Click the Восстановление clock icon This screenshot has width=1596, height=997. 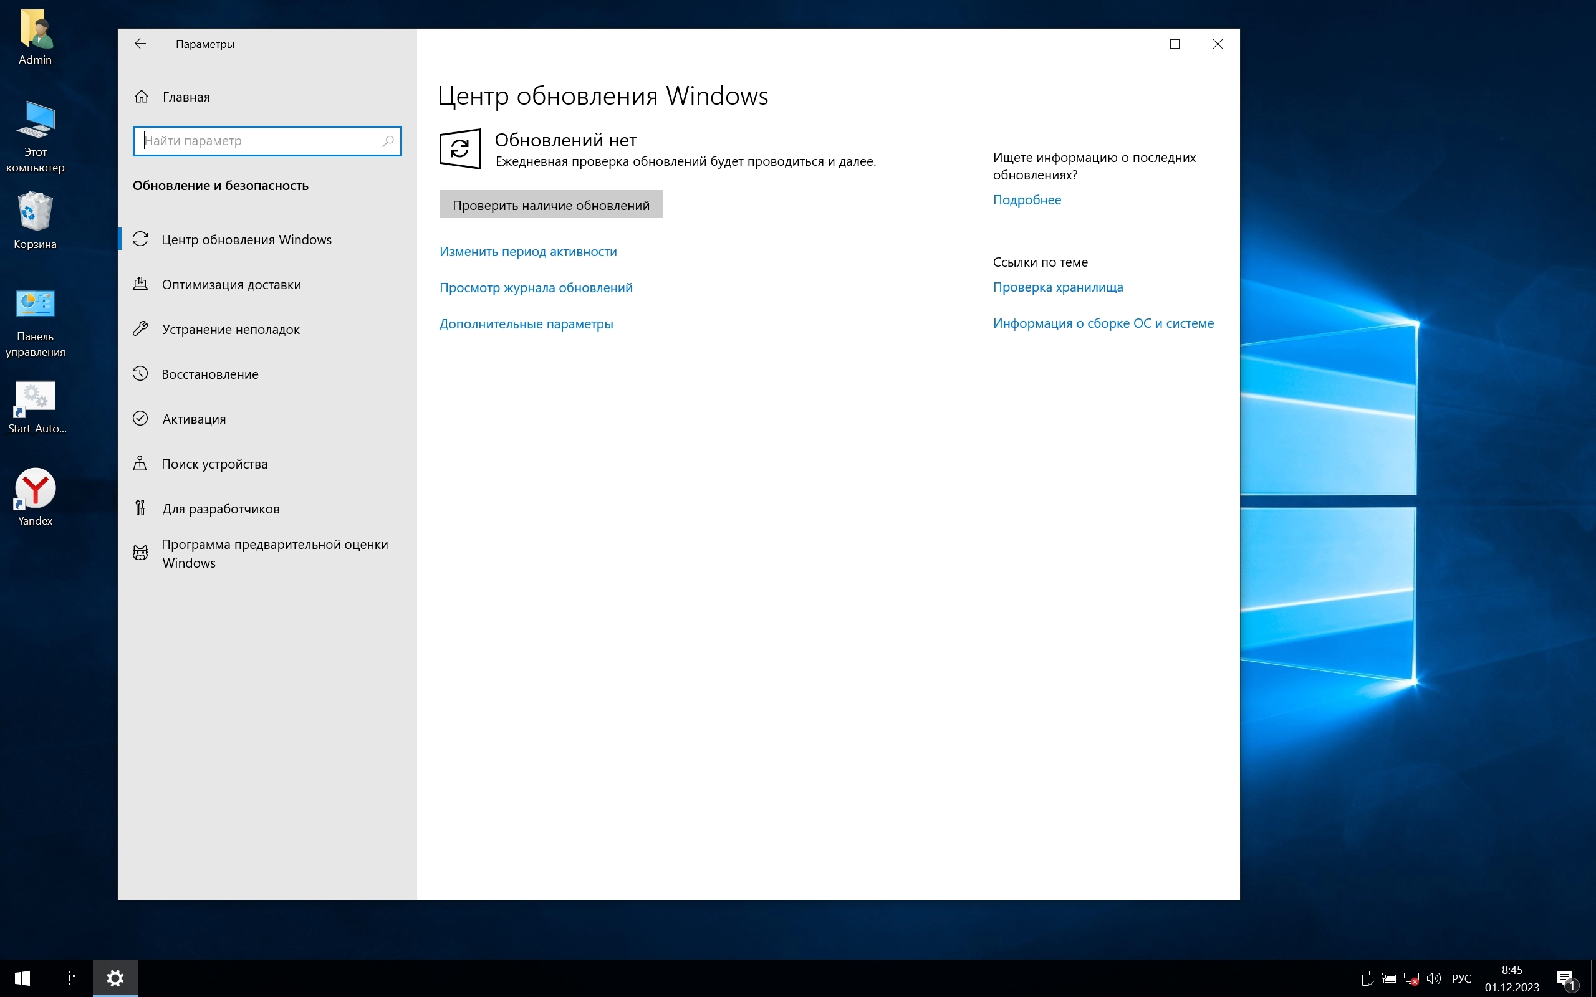(x=140, y=374)
